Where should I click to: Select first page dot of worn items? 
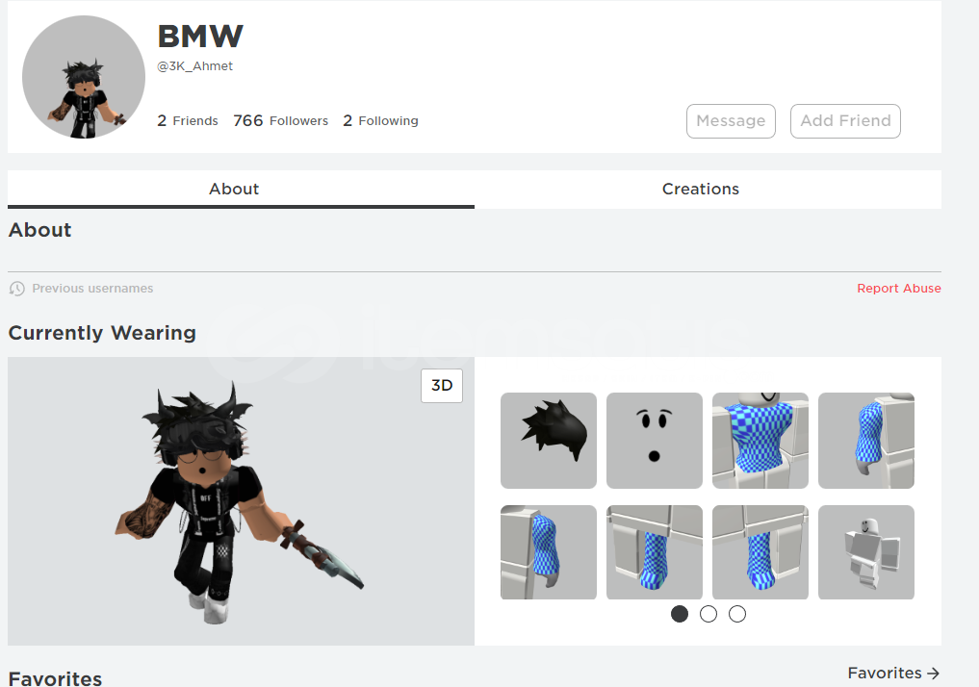(680, 614)
